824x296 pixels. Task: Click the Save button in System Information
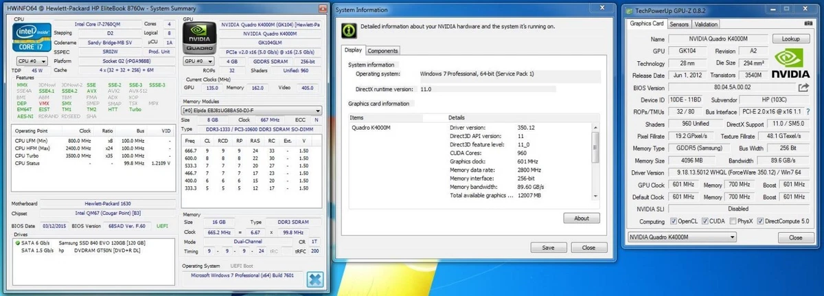coord(548,247)
